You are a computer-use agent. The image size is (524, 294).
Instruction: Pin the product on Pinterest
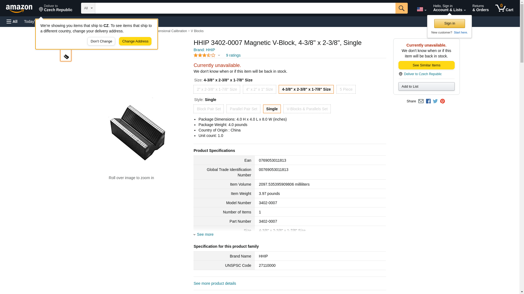[x=442, y=101]
